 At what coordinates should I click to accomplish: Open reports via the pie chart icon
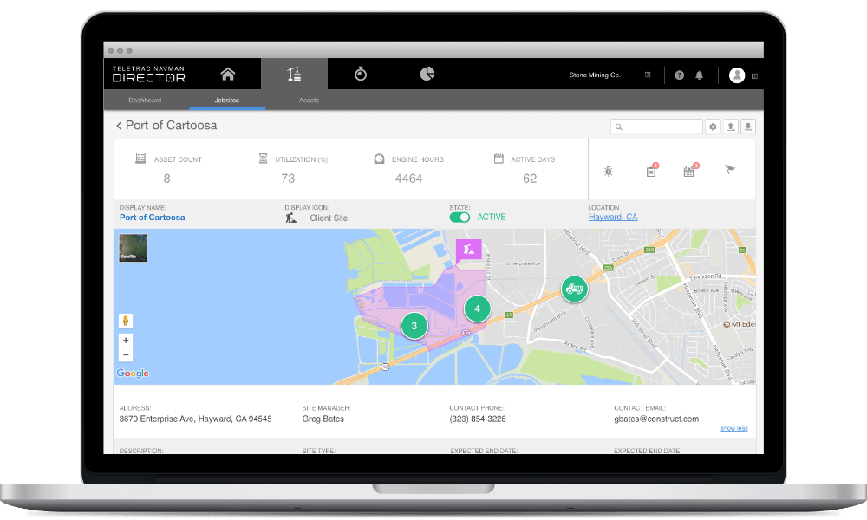coord(427,74)
